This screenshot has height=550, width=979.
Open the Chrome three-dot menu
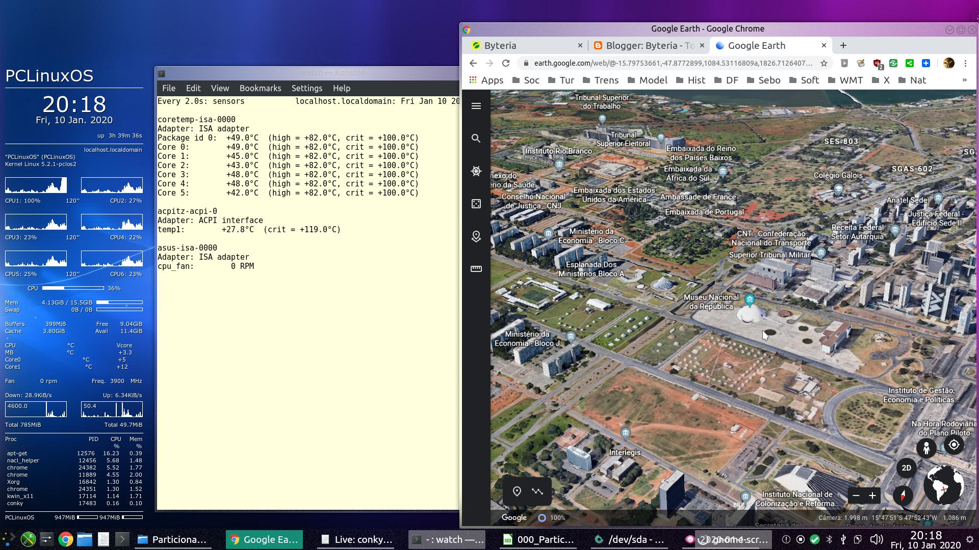click(x=965, y=63)
